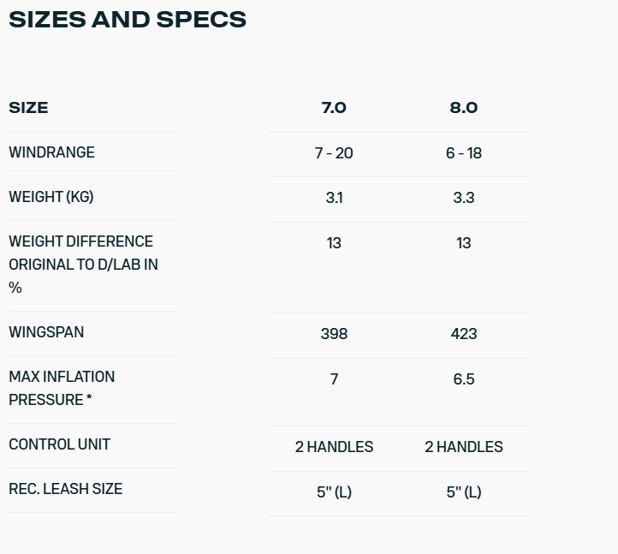Click the CONTROL UNIT row label
Viewport: 618px width, 554px height.
pyautogui.click(x=59, y=444)
